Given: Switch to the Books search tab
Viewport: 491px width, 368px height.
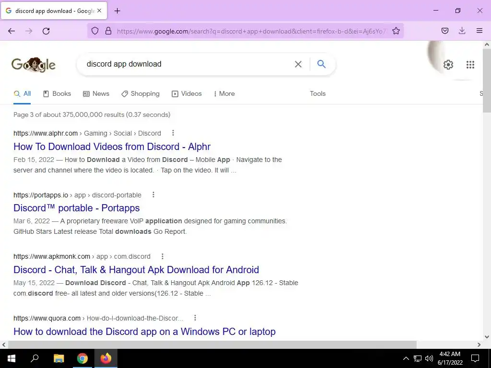Looking at the screenshot, I should click(x=57, y=93).
